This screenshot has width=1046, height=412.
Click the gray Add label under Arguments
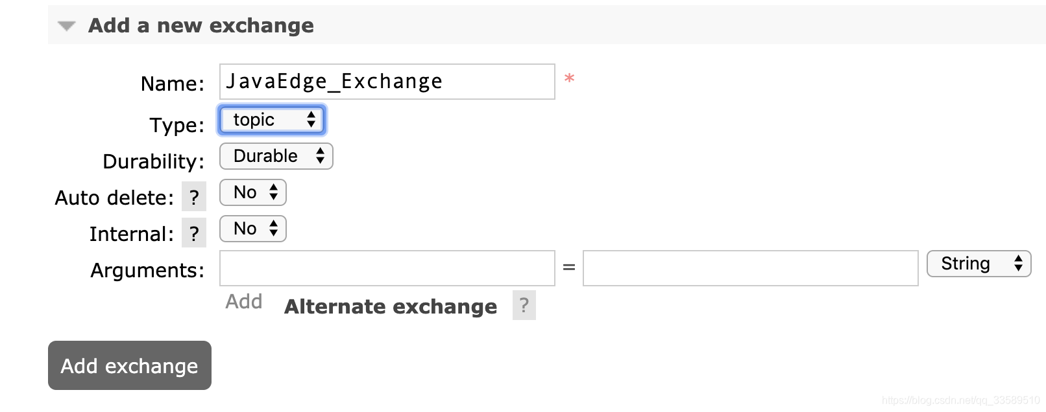tap(244, 302)
